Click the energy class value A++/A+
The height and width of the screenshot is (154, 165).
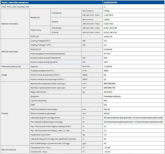point(107,54)
